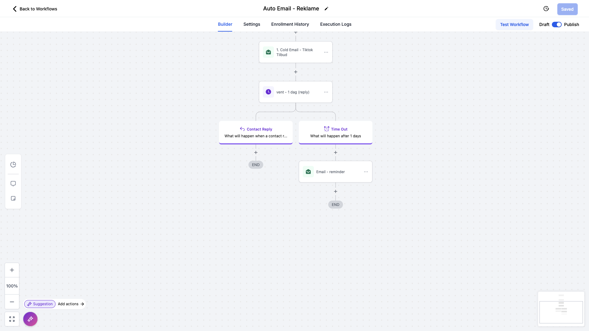This screenshot has height=331, width=589.
Task: Open options menu for vent - 1 dag step
Action: pos(326,92)
